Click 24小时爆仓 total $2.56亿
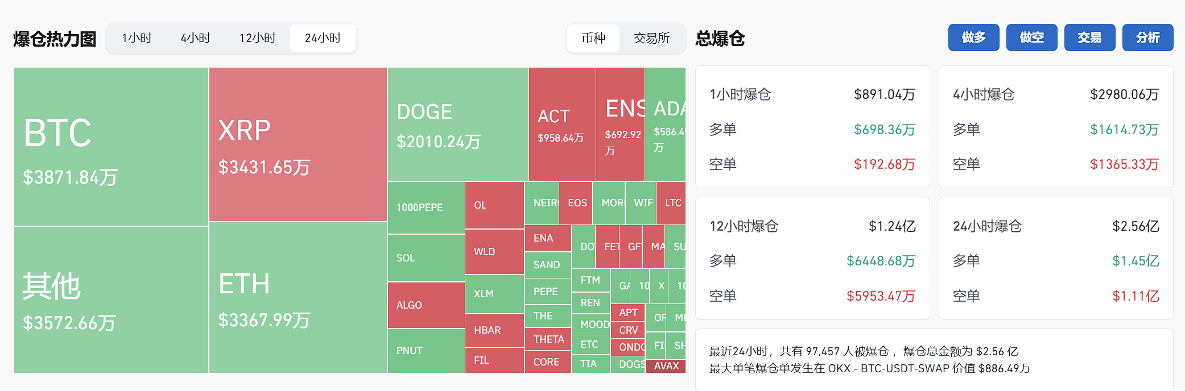 point(1136,226)
